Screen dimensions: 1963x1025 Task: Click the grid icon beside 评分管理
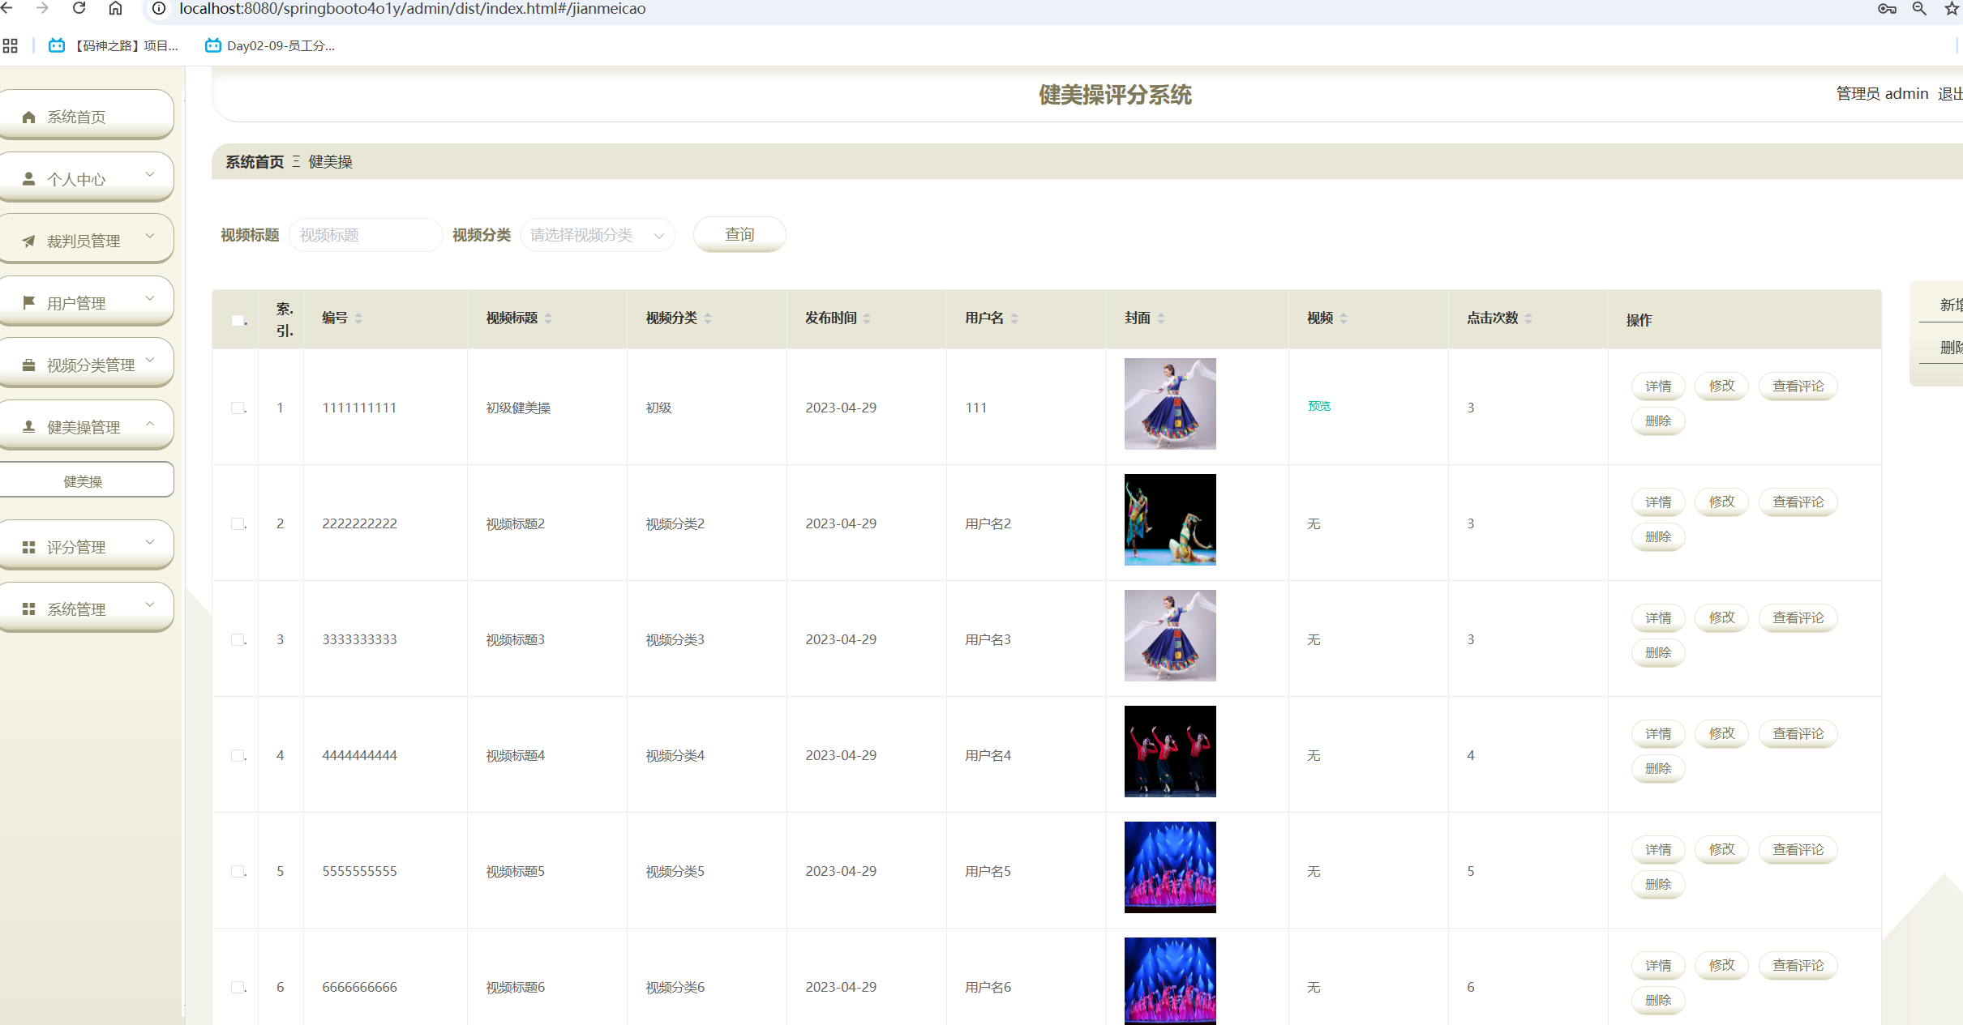(29, 547)
